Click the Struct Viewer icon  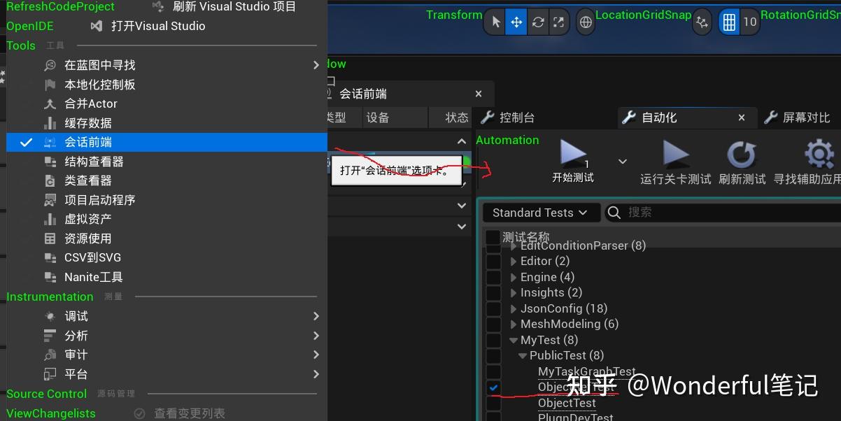coord(50,162)
